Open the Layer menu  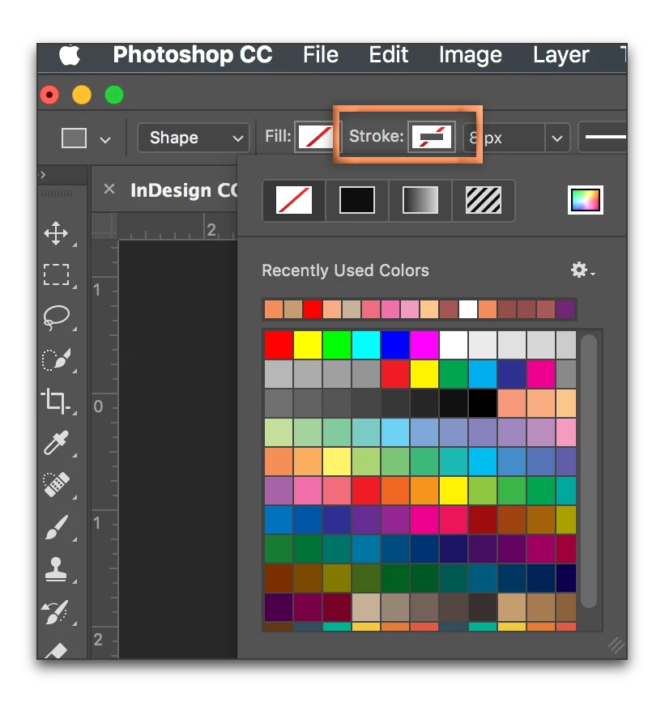561,56
